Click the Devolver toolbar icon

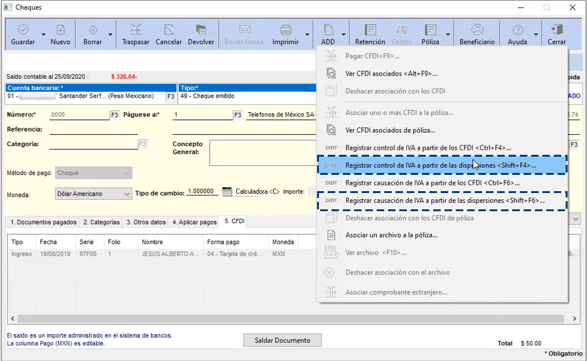[x=201, y=30]
